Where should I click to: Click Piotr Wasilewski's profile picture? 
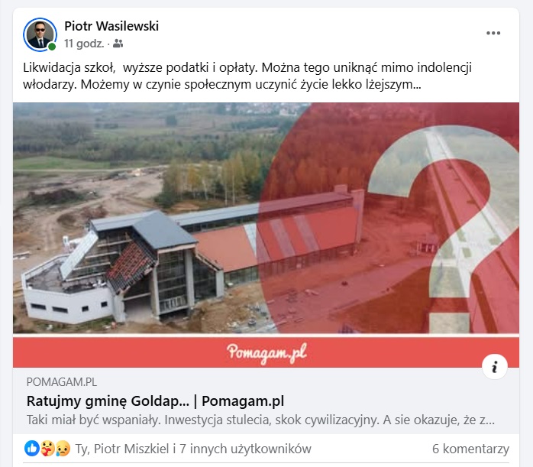click(x=40, y=34)
